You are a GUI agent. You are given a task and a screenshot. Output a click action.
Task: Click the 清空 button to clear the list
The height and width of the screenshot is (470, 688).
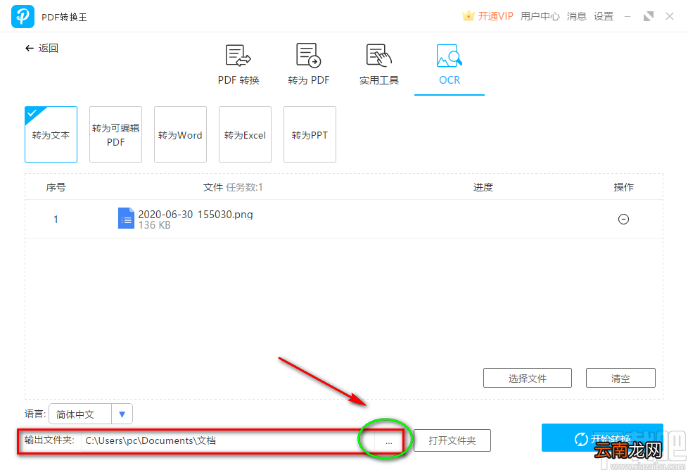[620, 378]
